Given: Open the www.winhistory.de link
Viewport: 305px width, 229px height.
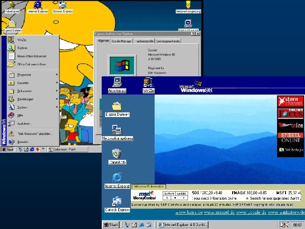Looking at the screenshot, I should [x=286, y=212].
